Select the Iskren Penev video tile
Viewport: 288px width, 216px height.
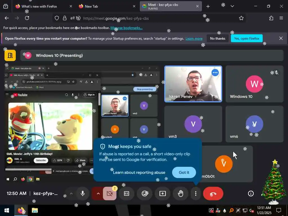pos(193,84)
